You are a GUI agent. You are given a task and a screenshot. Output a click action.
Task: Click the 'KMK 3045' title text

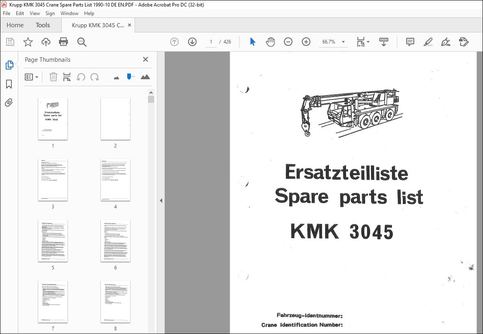pos(342,232)
